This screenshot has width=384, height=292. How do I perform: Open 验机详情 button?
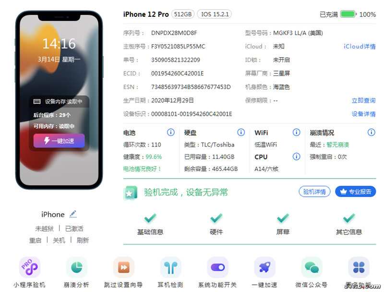click(x=314, y=192)
